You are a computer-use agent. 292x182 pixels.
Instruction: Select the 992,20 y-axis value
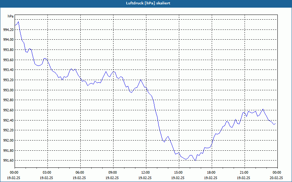coord(8,130)
